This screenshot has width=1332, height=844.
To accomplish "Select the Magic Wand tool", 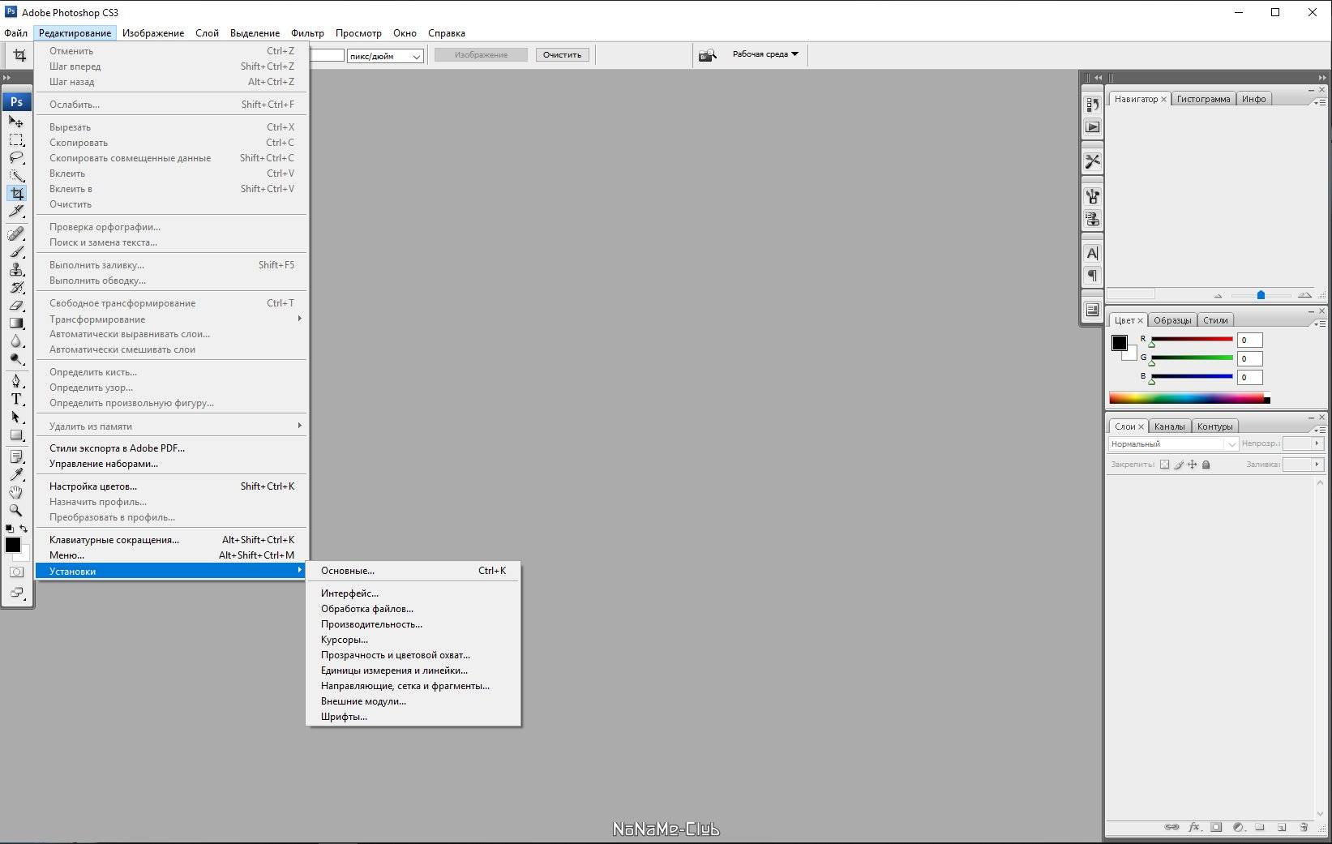I will (x=16, y=175).
